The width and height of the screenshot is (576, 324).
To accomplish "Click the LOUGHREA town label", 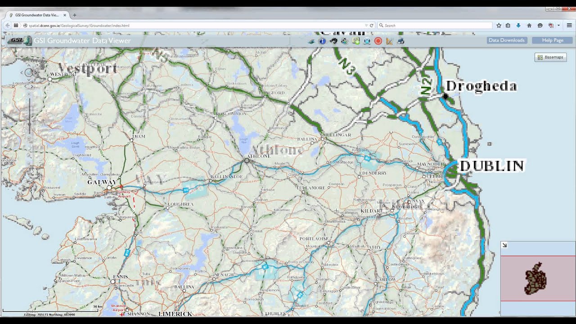I will (x=180, y=204).
